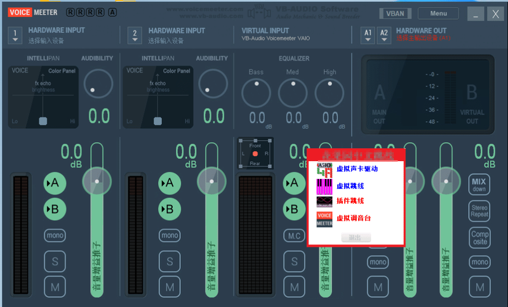Solo the Virtual Input with S button
508x307 pixels.
coord(294,261)
